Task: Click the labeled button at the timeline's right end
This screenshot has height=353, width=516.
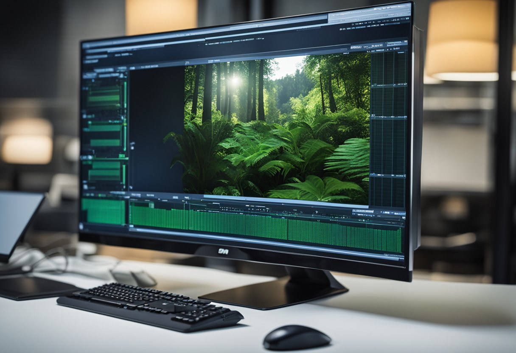Action: coord(393,255)
